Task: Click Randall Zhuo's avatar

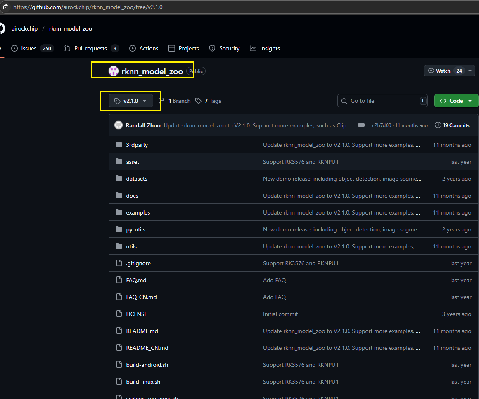Action: point(119,125)
